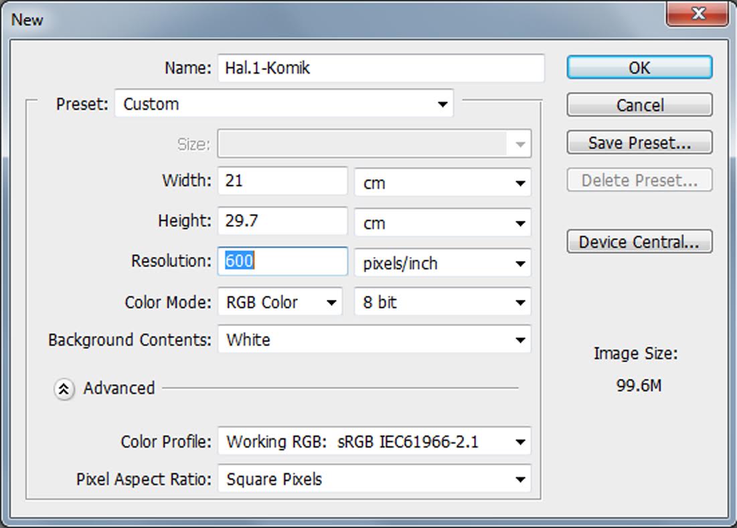The height and width of the screenshot is (528, 737).
Task: Click the OK button
Action: tap(639, 68)
